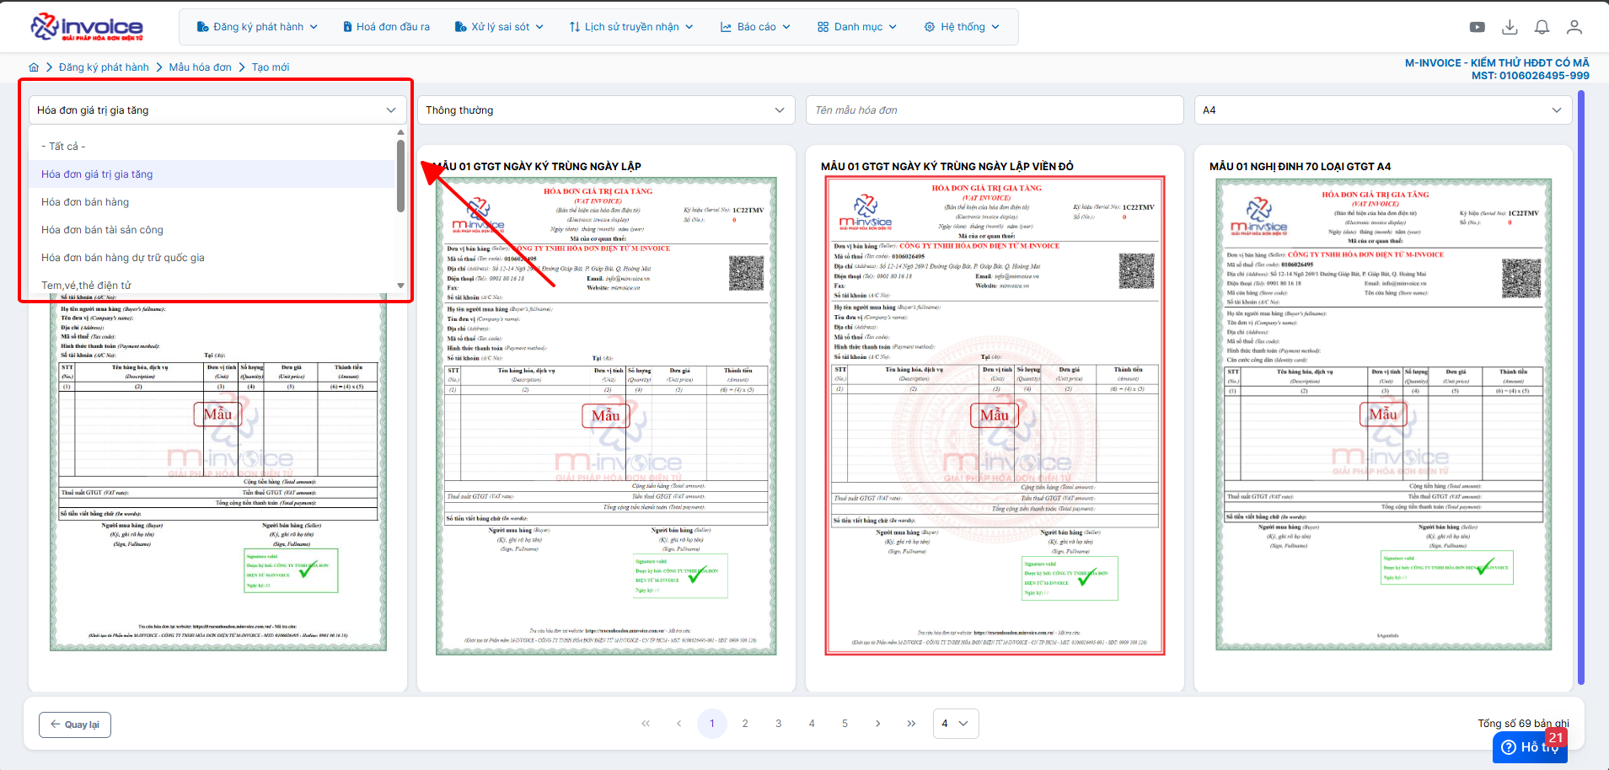This screenshot has height=770, width=1609.
Task: Select the red-bordered VIỀN ĐỎ invoice template
Action: 994,414
